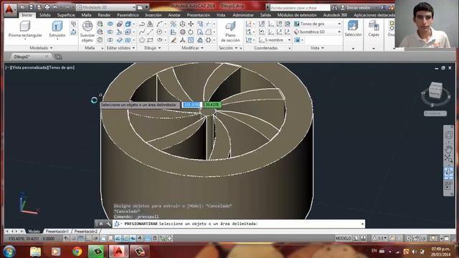Select the Move tool in Modificar panel
This screenshot has height=258, width=459.
click(191, 24)
